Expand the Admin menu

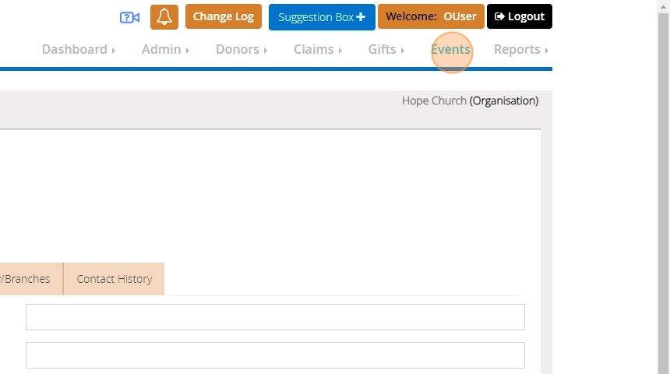(x=165, y=50)
